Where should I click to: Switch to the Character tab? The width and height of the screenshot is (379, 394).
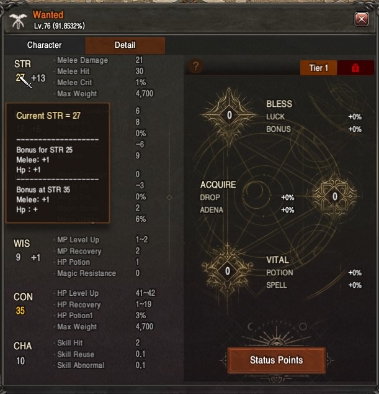tap(45, 45)
